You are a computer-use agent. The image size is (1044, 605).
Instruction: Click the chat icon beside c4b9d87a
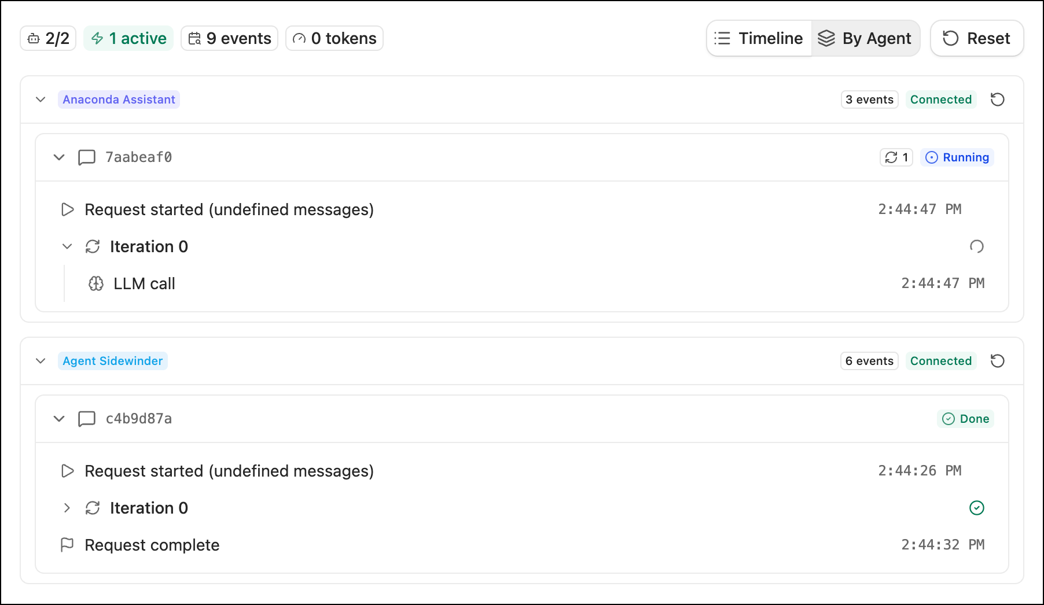pos(87,419)
